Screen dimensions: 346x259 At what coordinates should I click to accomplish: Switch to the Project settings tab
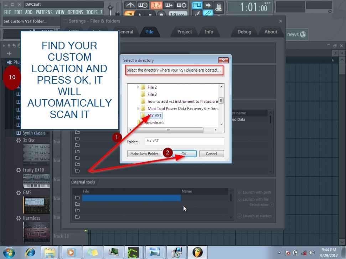185,32
